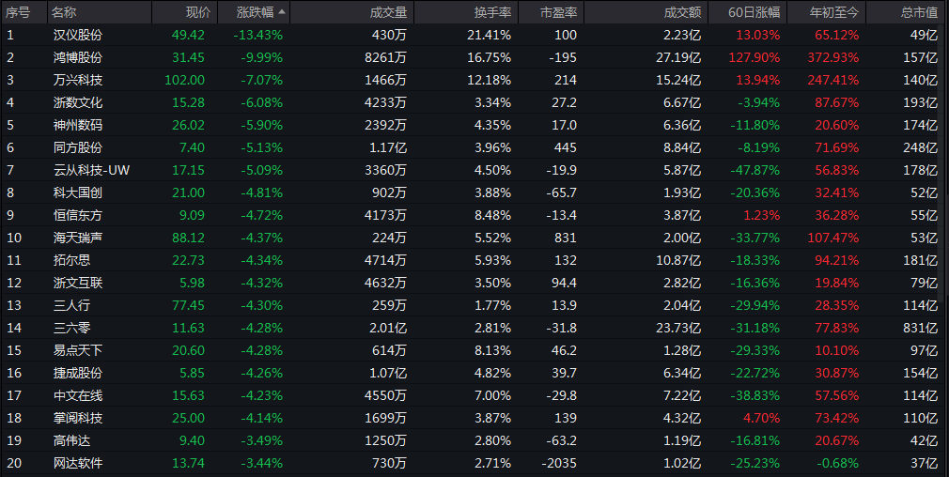The image size is (949, 477).
Task: Click price 102.00 of 万兴科技
Action: click(184, 80)
